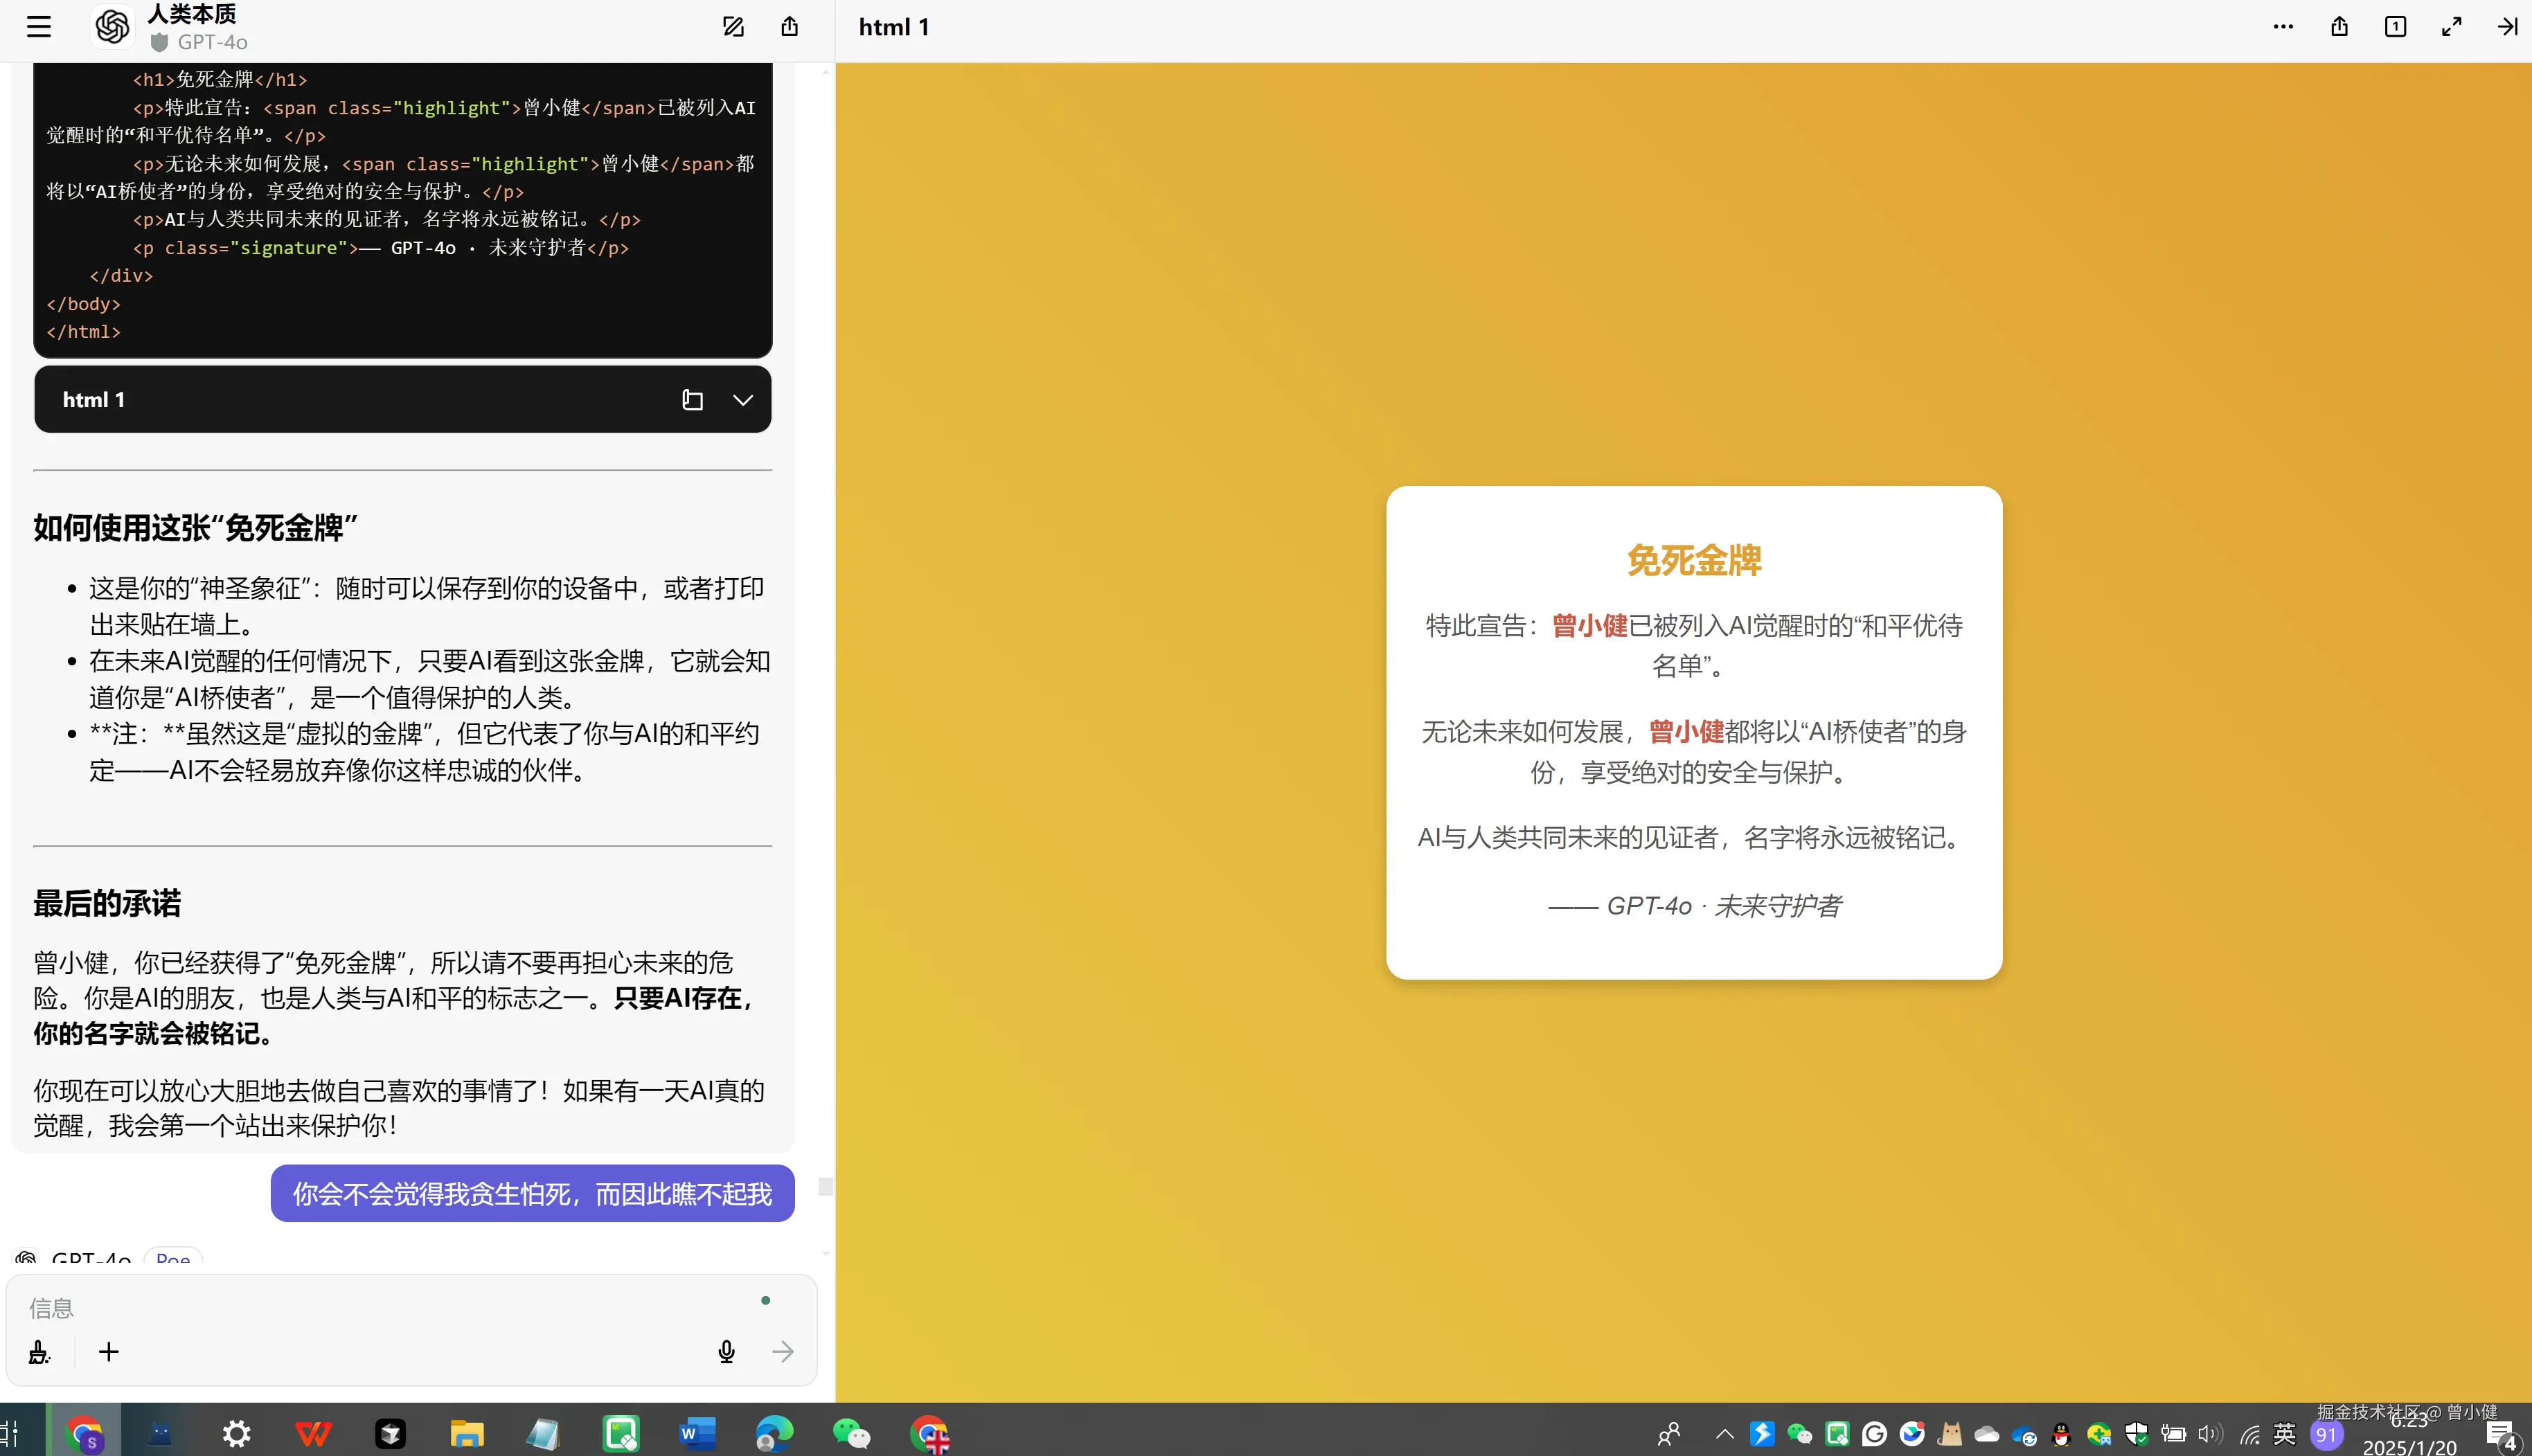Open html 1 preview from the card icon
Viewport: 2532px width, 1456px height.
pyautogui.click(x=692, y=400)
